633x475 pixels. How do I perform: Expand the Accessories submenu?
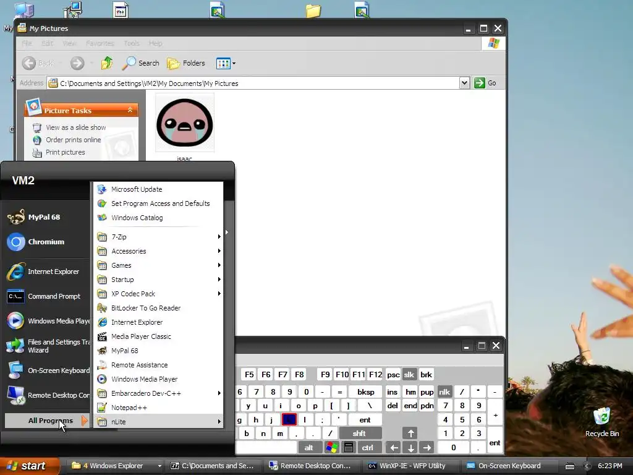click(x=158, y=251)
